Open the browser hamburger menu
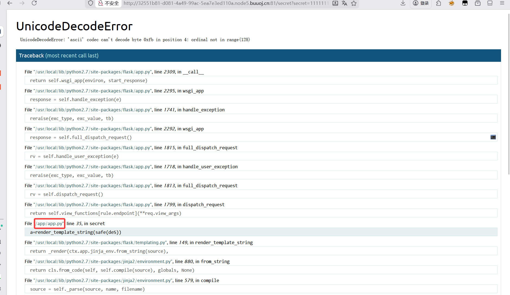 [x=502, y=3]
